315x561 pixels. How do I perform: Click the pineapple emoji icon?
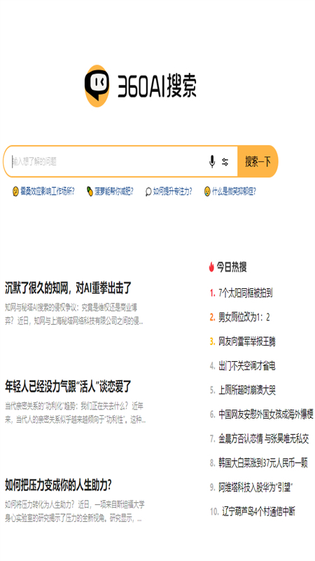[x=90, y=191]
